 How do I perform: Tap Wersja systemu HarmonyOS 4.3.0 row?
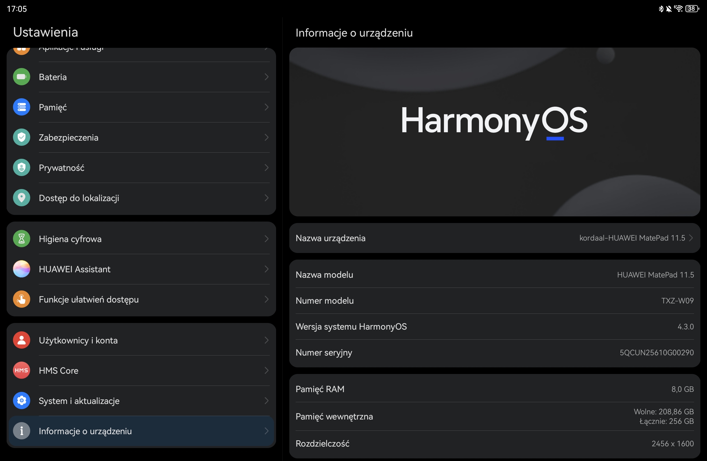click(495, 326)
